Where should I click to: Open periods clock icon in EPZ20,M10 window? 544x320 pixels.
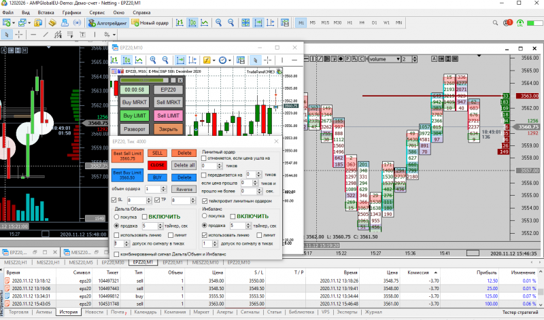pyautogui.click(x=222, y=60)
